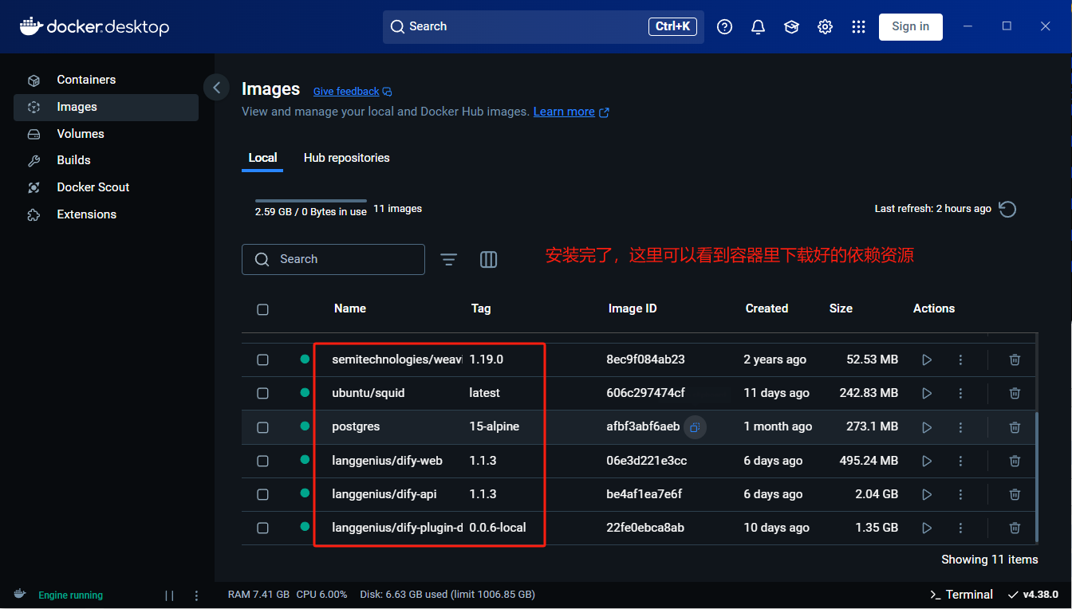The height and width of the screenshot is (609, 1072).
Task: Open the Containers section in the sidebar
Action: (85, 80)
